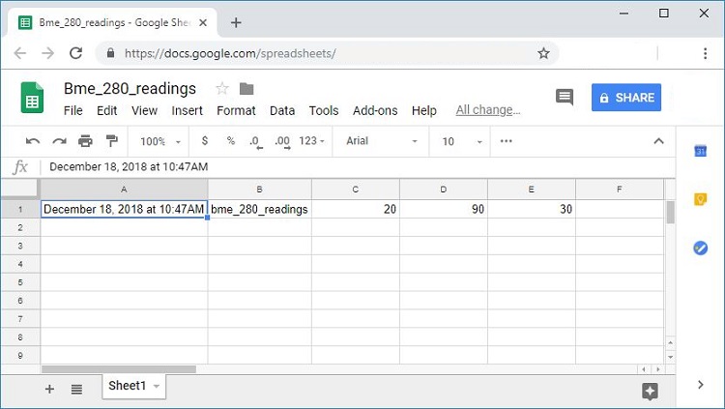Bookmark page with address bar star
Screen dimensions: 725x409
[543, 53]
